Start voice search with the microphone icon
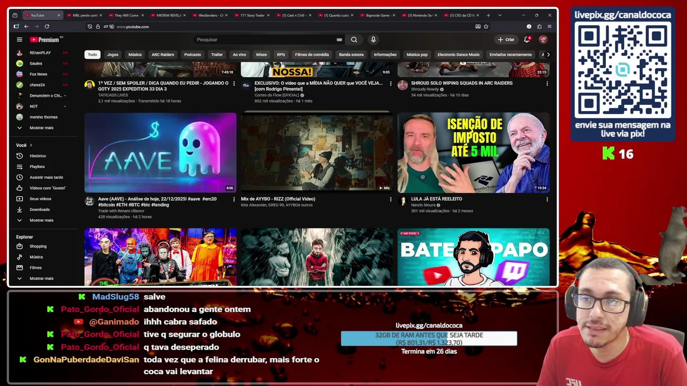The image size is (687, 386). pyautogui.click(x=373, y=40)
